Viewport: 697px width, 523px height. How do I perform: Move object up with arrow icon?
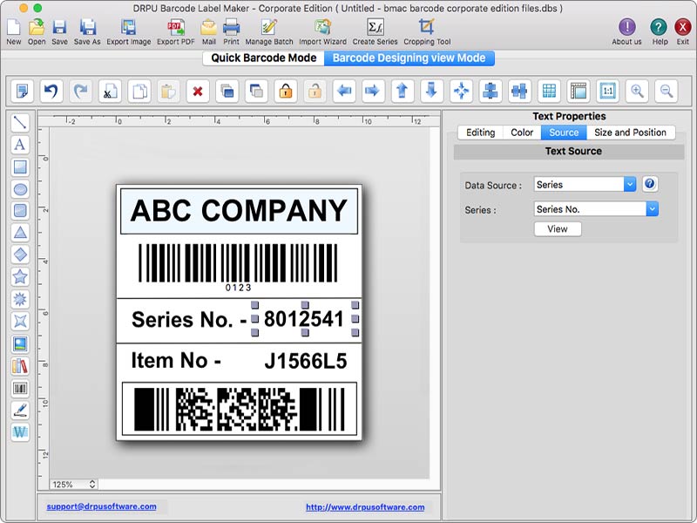click(403, 92)
